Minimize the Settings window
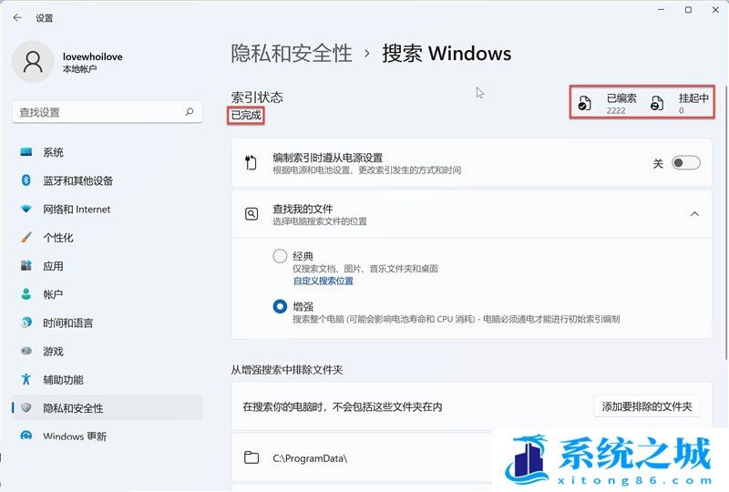Image resolution: width=729 pixels, height=492 pixels. [662, 10]
